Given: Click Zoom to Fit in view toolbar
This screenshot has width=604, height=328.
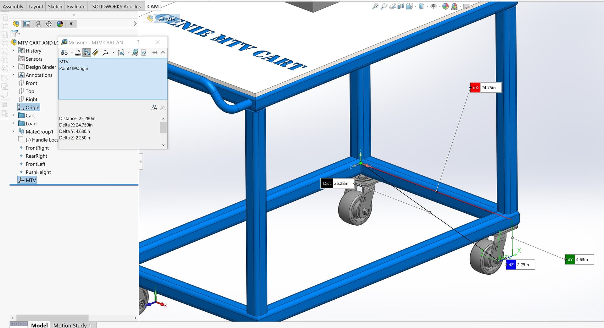Looking at the screenshot, I should (x=375, y=6).
